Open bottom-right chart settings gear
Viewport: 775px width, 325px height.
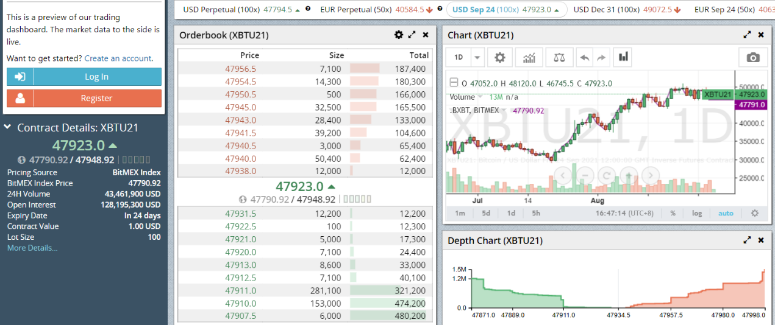pyautogui.click(x=755, y=213)
